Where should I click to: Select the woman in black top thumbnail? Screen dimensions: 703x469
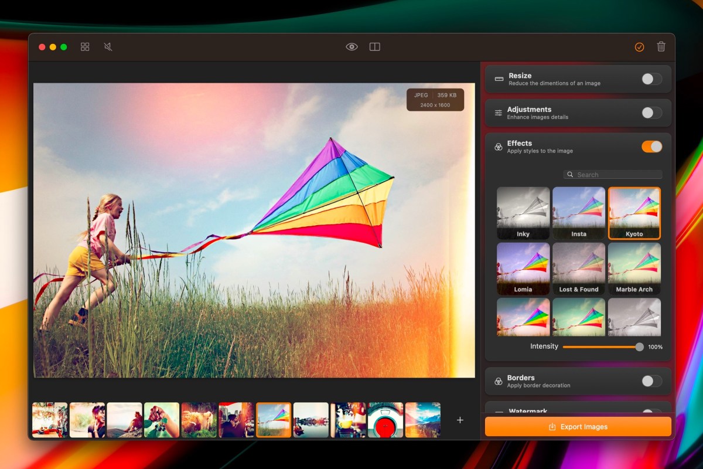tap(87, 420)
